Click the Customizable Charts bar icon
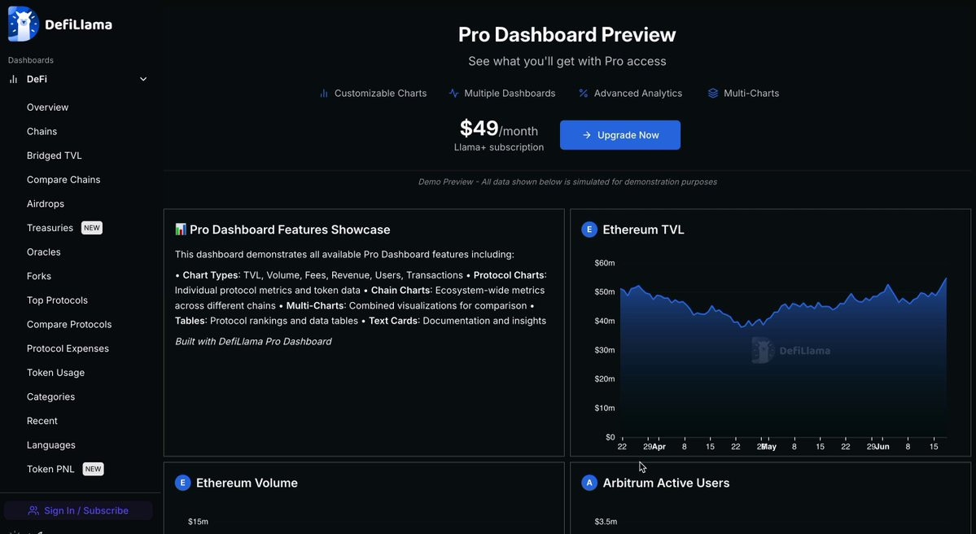The width and height of the screenshot is (976, 534). tap(324, 94)
